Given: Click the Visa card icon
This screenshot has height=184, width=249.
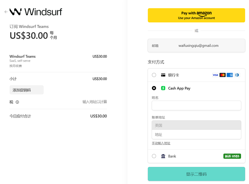Looking at the screenshot, I should (215, 75).
